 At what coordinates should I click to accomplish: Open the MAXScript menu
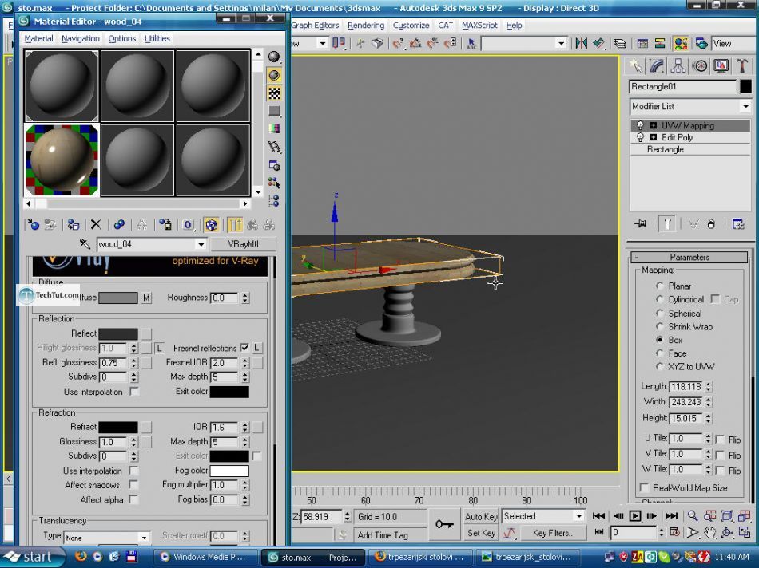point(479,26)
